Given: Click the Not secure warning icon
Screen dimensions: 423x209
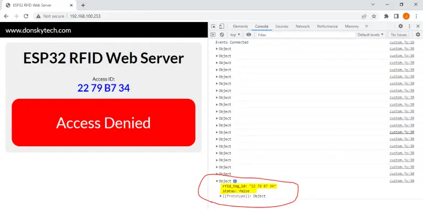Looking at the screenshot, I should tap(39, 16).
